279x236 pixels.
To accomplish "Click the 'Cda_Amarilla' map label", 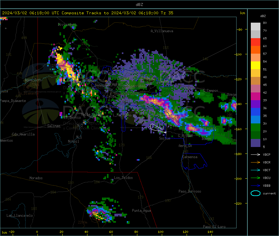I will pyautogui.click(x=23, y=134).
